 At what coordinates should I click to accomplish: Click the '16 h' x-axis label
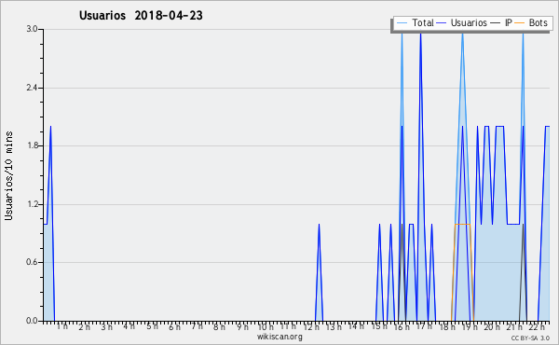402,326
